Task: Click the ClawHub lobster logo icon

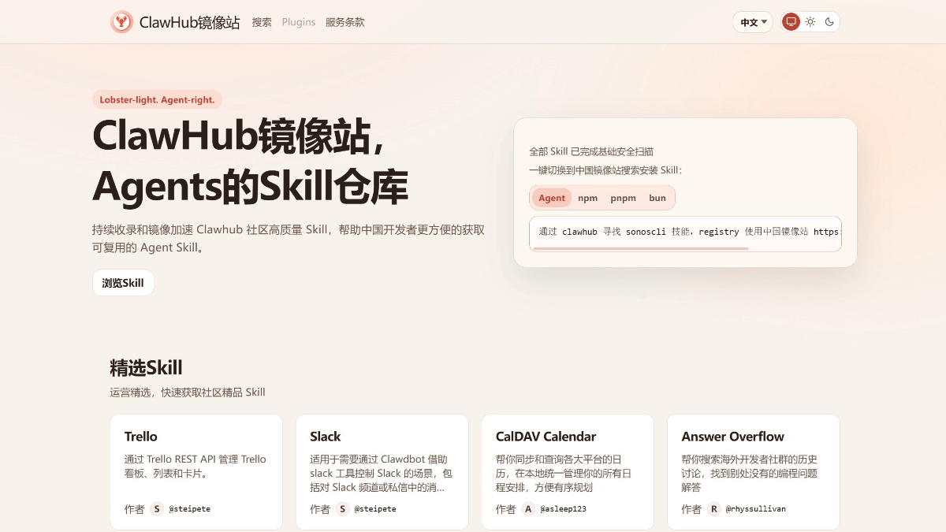Action: click(121, 21)
